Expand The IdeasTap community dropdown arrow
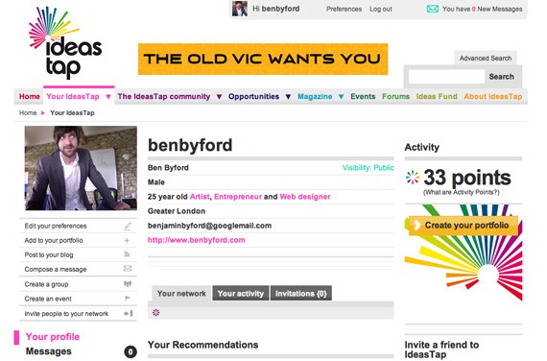Viewport: 547px width, 361px height. coord(219,97)
